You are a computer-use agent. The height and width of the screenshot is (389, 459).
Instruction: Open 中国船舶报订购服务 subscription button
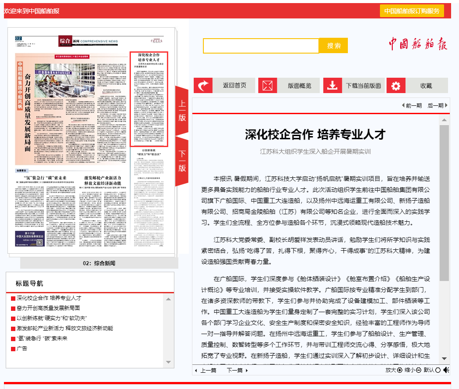tap(412, 11)
